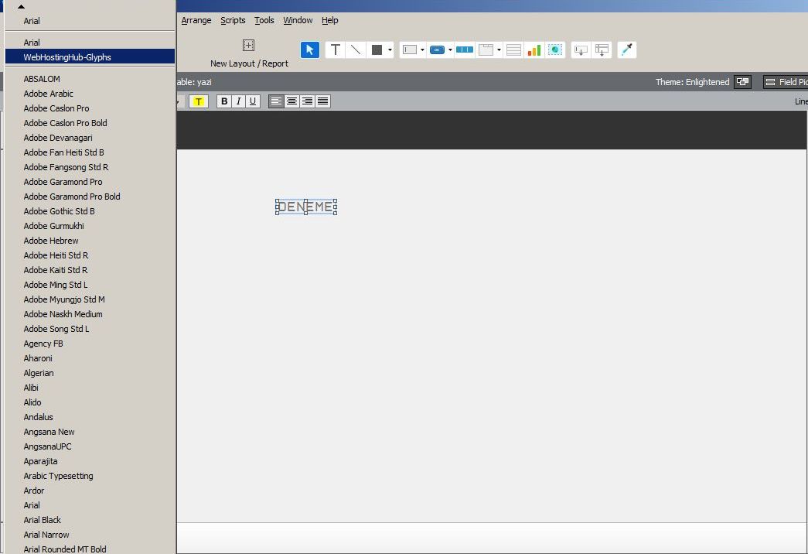Click the Button Bar tool
808x554 pixels.
point(464,50)
